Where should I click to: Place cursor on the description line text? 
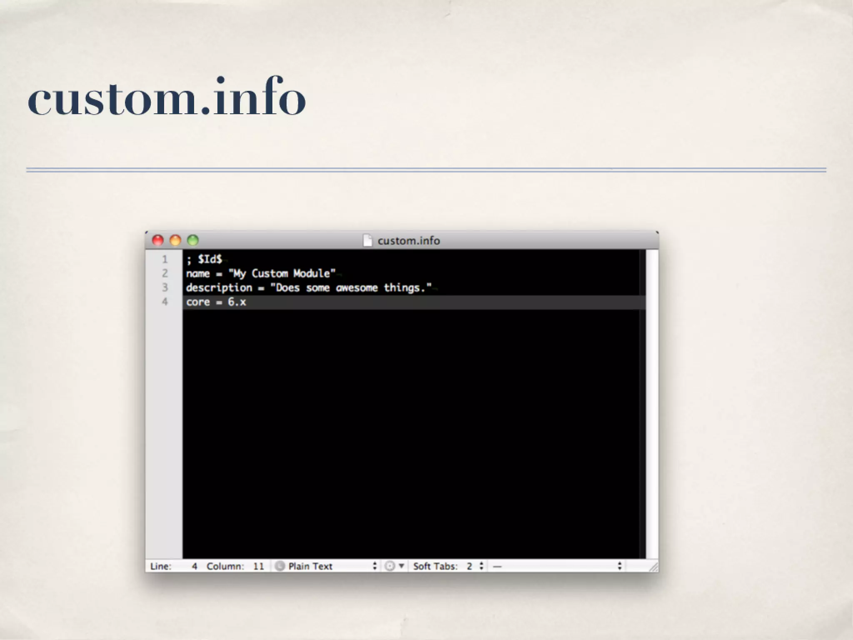tap(308, 288)
